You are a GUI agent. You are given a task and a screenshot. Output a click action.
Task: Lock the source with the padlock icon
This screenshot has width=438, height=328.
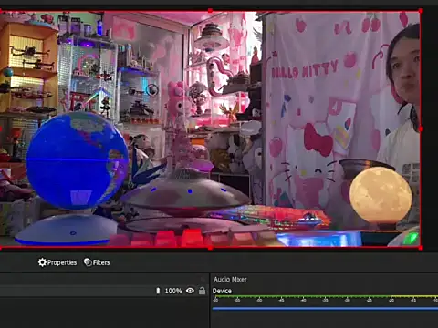[202, 291]
